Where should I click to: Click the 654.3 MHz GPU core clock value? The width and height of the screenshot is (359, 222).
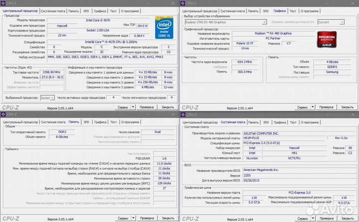[245, 62]
